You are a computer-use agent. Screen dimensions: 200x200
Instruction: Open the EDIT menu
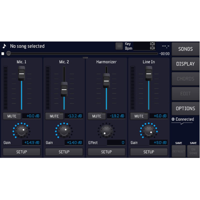tap(185, 93)
